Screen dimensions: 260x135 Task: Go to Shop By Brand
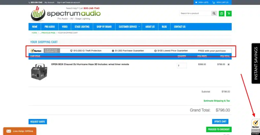[x=104, y=27]
